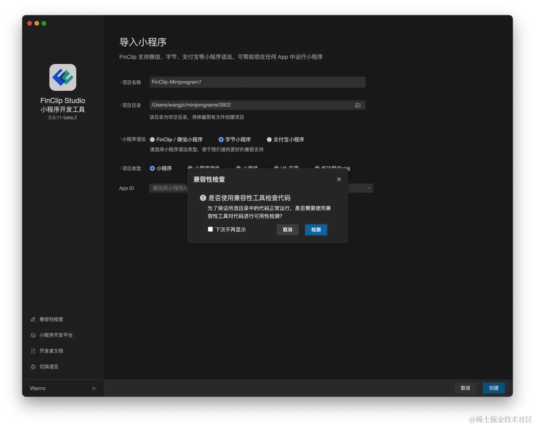
Task: Click the version text 2.0.11-beta.2
Action: click(63, 118)
